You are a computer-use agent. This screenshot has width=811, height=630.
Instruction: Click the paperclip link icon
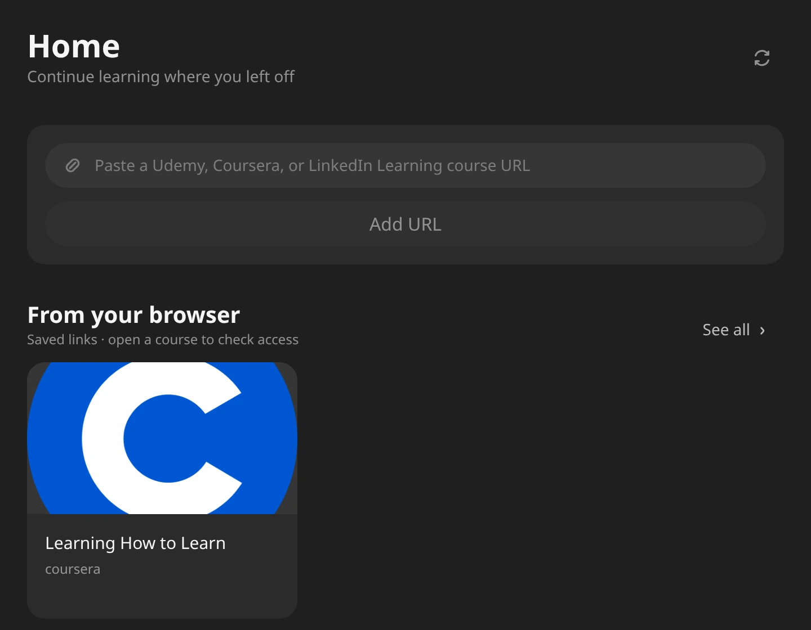coord(73,165)
